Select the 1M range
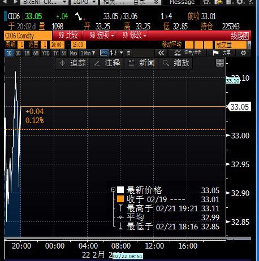The image size is (259, 261). [x=27, y=53]
